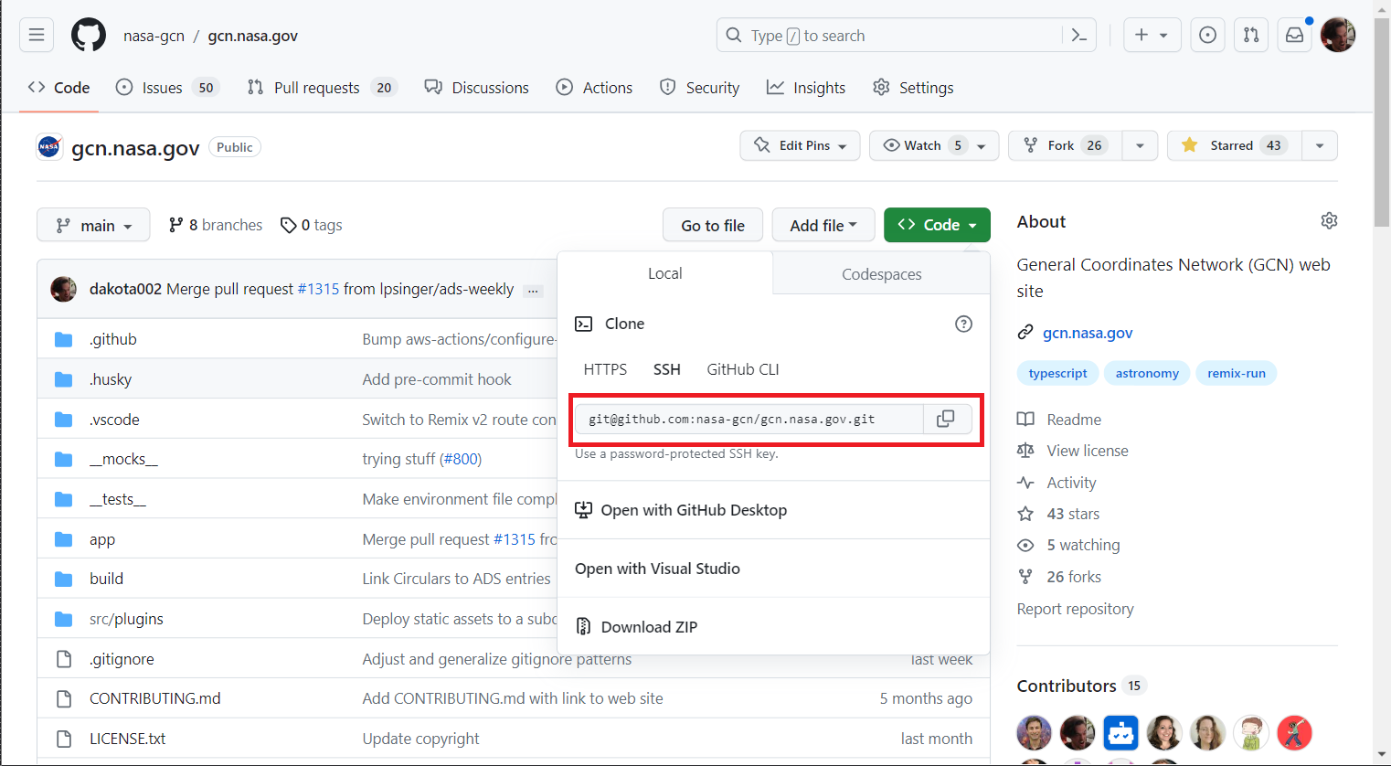Open the gcn.nasa.gov website link
The width and height of the screenshot is (1391, 766).
[1088, 333]
